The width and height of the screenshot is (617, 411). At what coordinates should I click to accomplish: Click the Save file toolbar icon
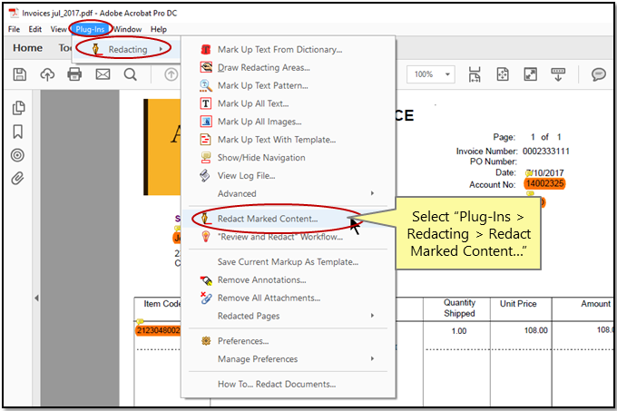coord(20,74)
